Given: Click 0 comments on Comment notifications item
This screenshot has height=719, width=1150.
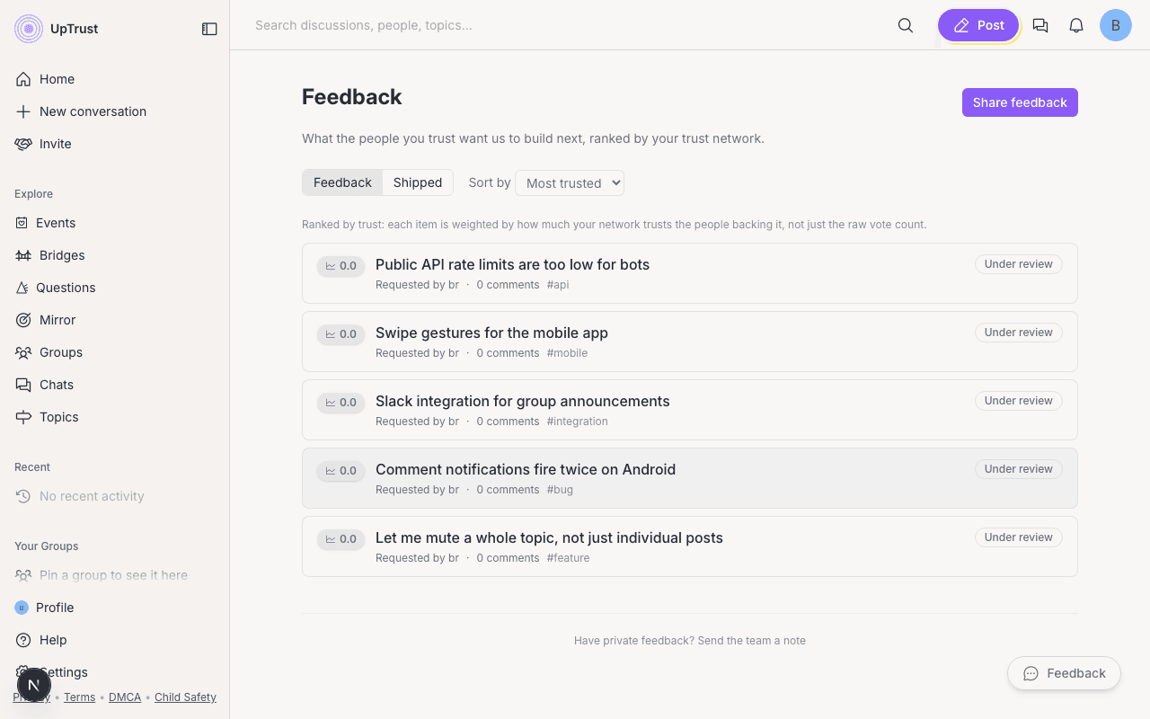Looking at the screenshot, I should pos(508,490).
